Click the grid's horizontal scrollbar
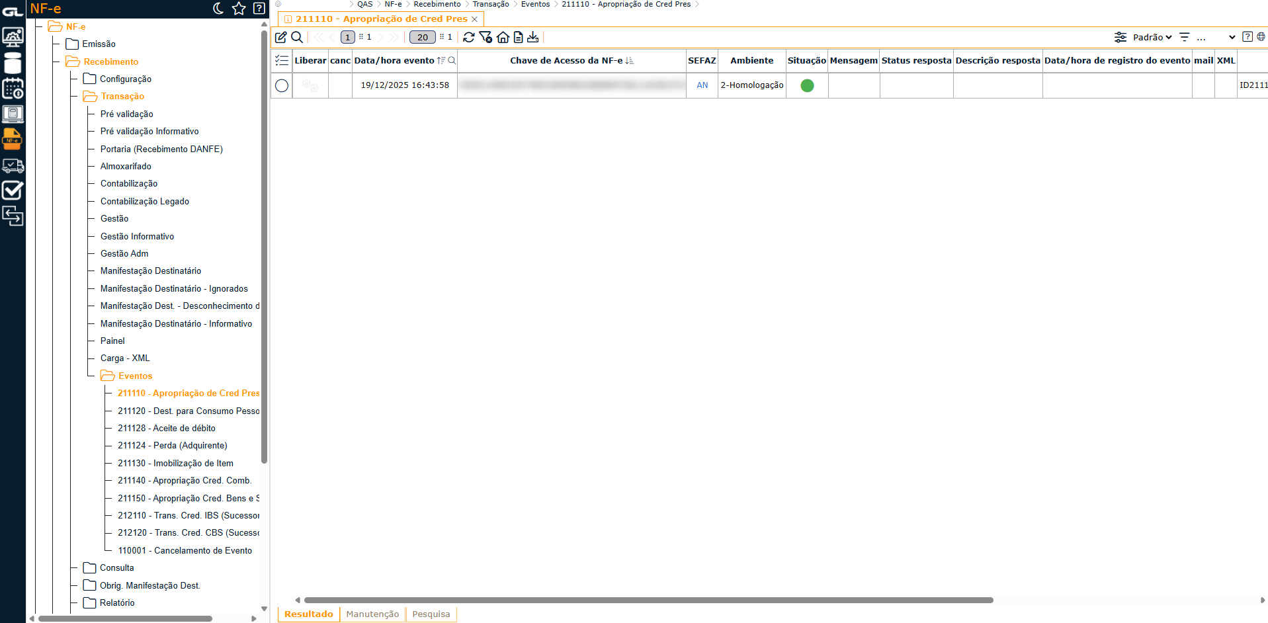1268x623 pixels. pos(648,600)
